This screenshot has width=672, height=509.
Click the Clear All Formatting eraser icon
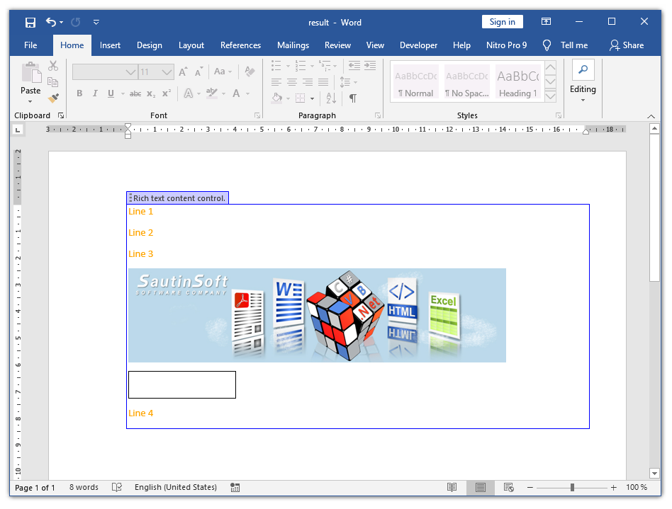249,72
